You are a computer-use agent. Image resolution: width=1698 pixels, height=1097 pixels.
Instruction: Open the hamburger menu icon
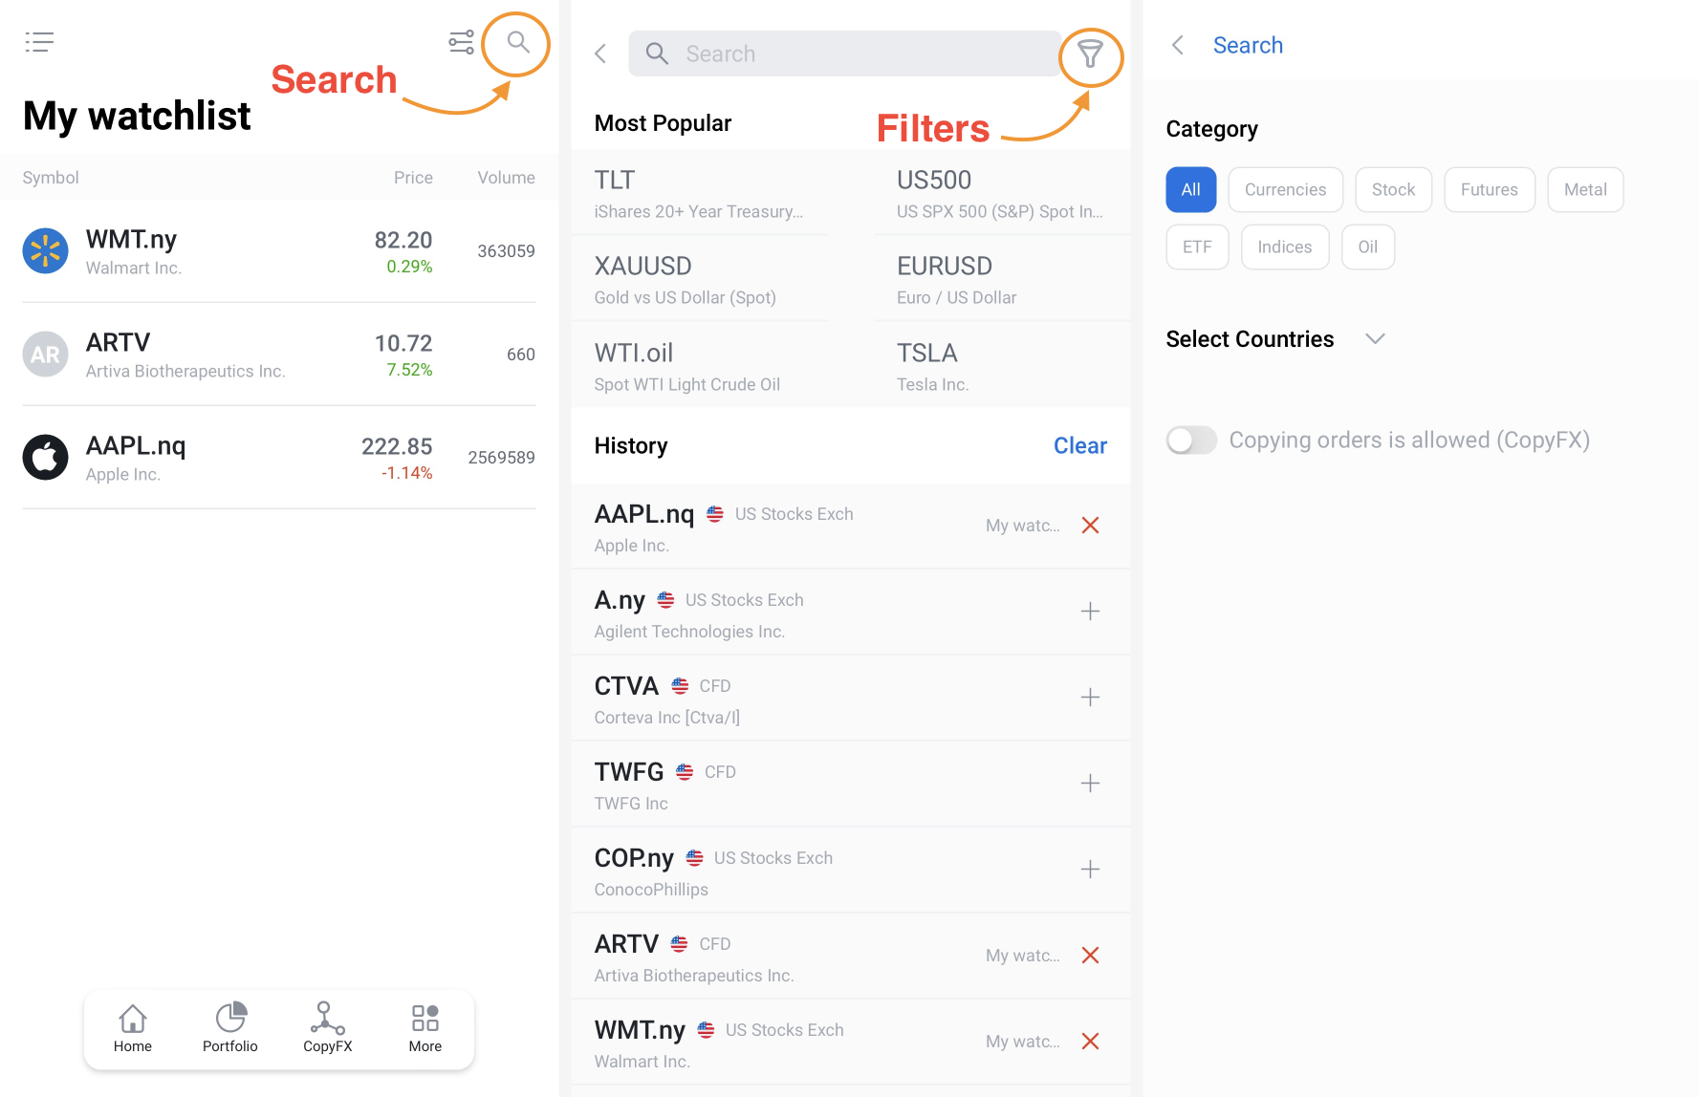point(39,42)
